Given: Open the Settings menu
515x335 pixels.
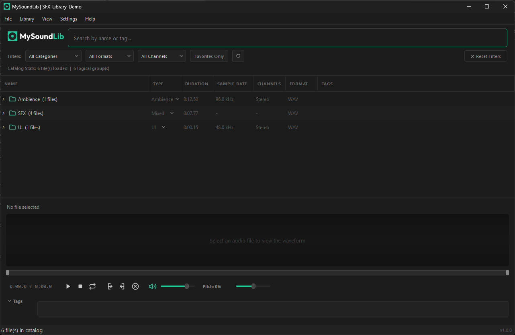Looking at the screenshot, I should (69, 19).
